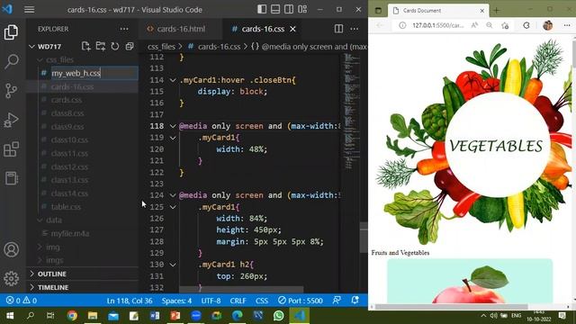The height and width of the screenshot is (324, 576).
Task: Collapse the WD717 root folder
Action: click(x=32, y=47)
